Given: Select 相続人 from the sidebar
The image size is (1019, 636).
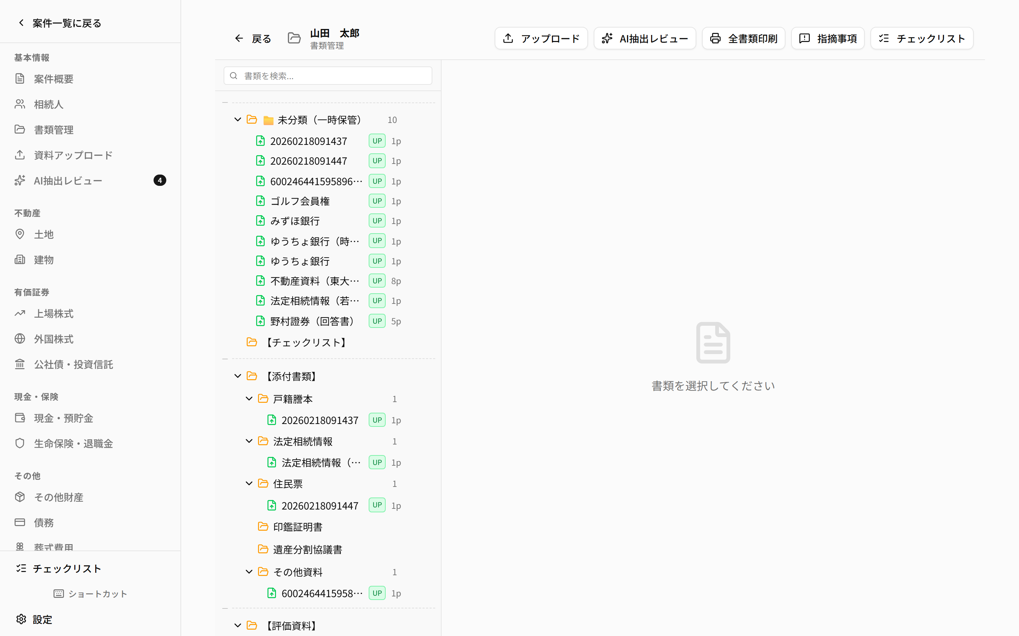Looking at the screenshot, I should [x=48, y=104].
